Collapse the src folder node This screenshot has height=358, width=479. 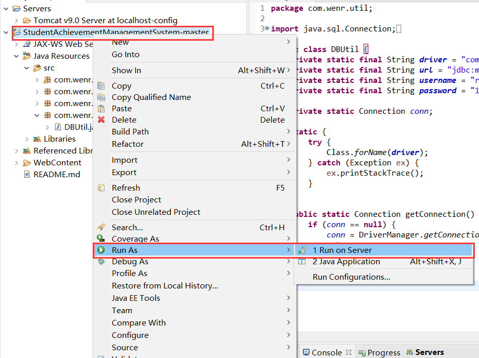pos(27,68)
